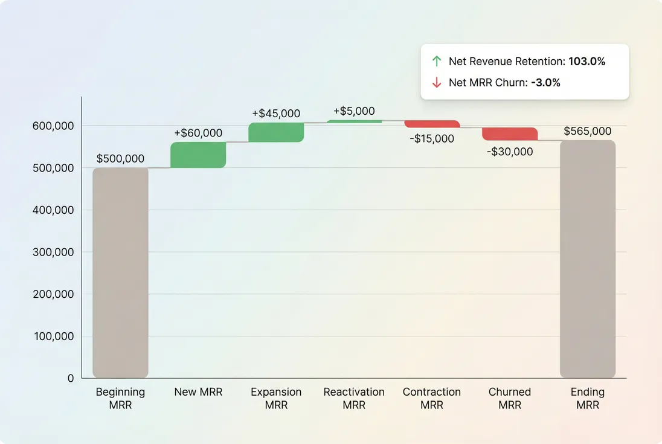Click the 300,000 y-axis tick mark

(x=53, y=252)
